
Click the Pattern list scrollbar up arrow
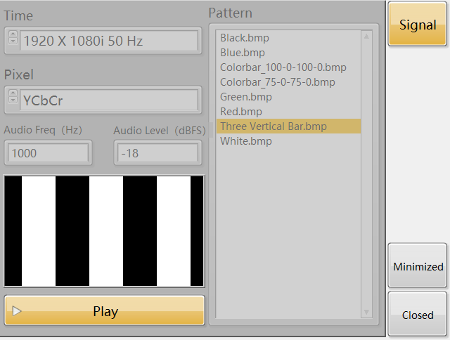(x=366, y=35)
